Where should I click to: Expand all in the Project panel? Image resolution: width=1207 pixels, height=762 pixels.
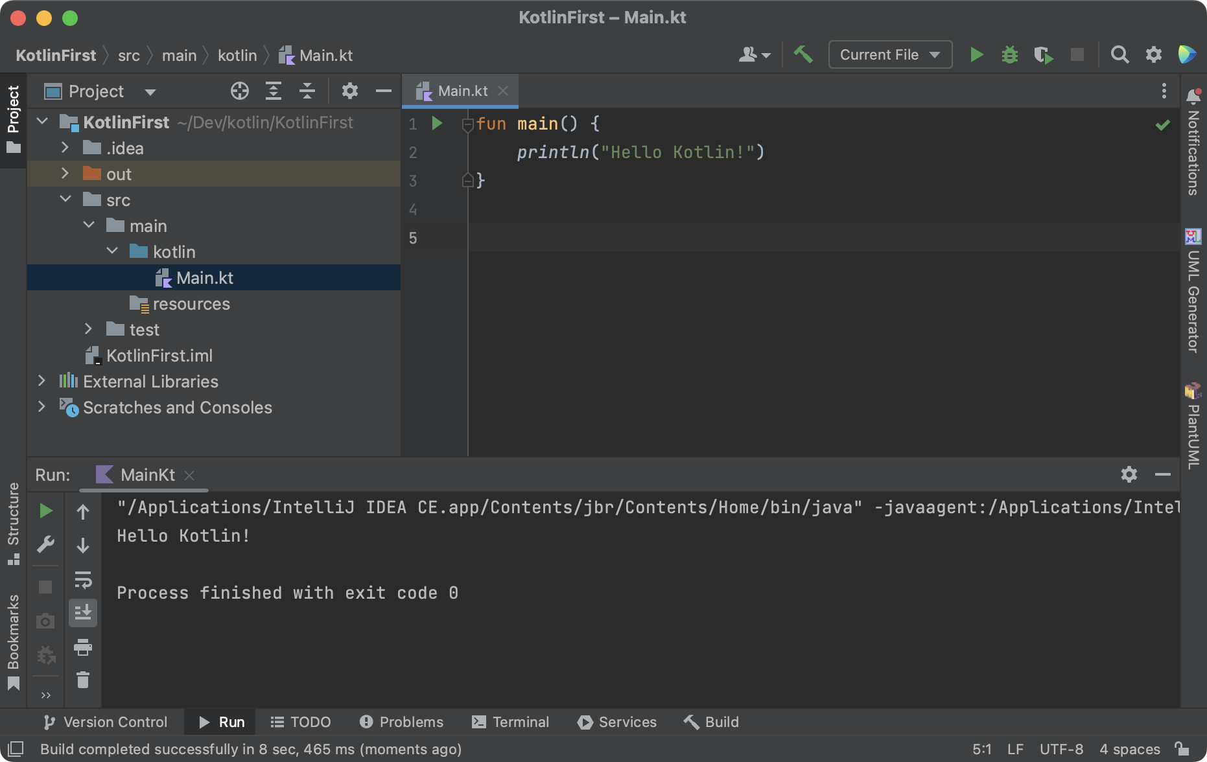(274, 91)
